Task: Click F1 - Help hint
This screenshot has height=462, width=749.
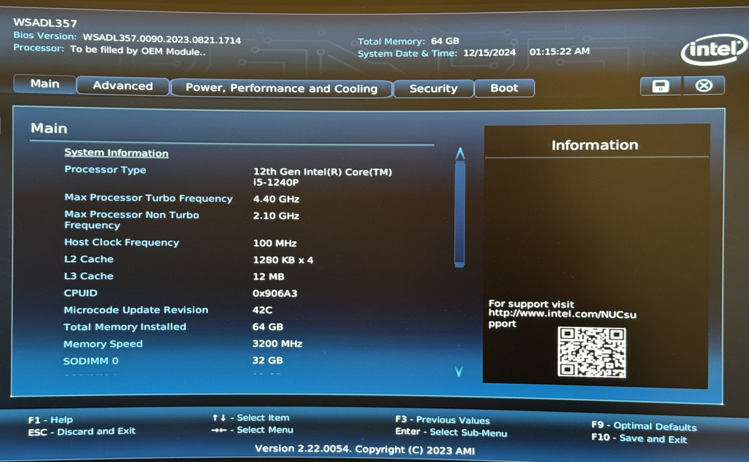Action: [x=50, y=420]
